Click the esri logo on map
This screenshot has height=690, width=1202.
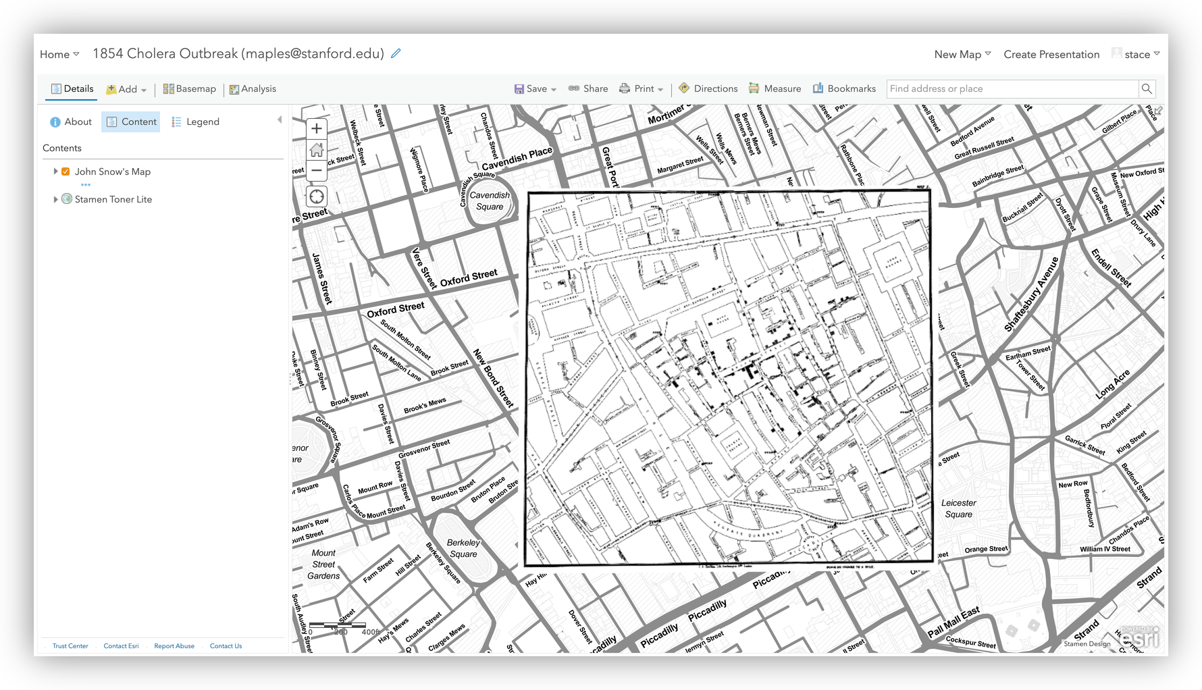(x=1139, y=637)
